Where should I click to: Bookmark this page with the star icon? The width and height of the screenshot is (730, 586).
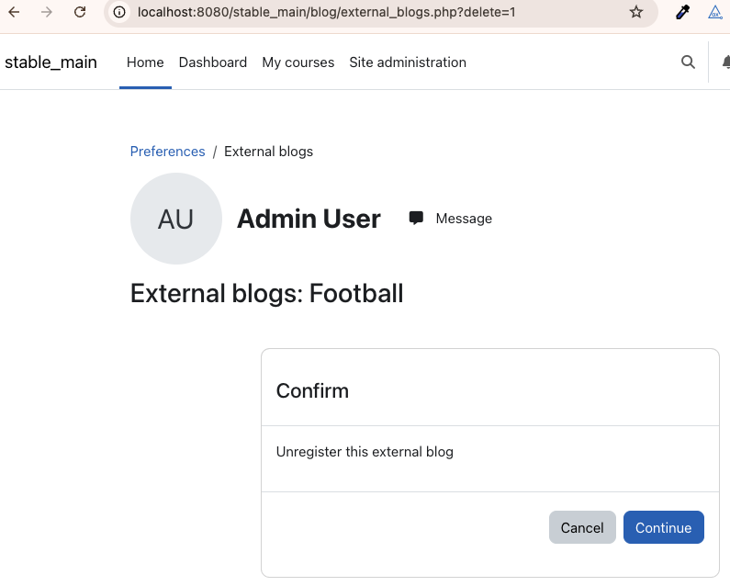636,12
